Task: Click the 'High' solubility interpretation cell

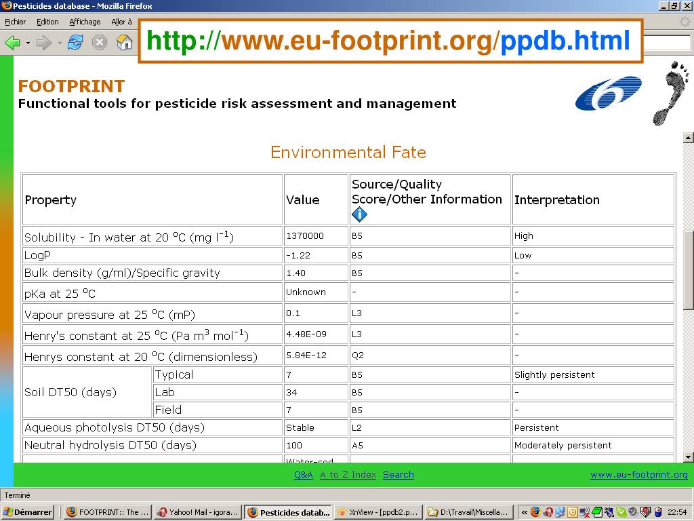Action: point(593,236)
